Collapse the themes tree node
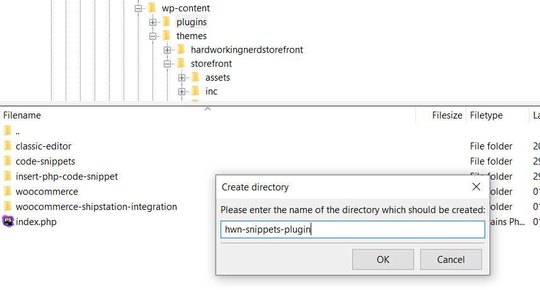Viewport: 540px width, 290px height. 152,36
